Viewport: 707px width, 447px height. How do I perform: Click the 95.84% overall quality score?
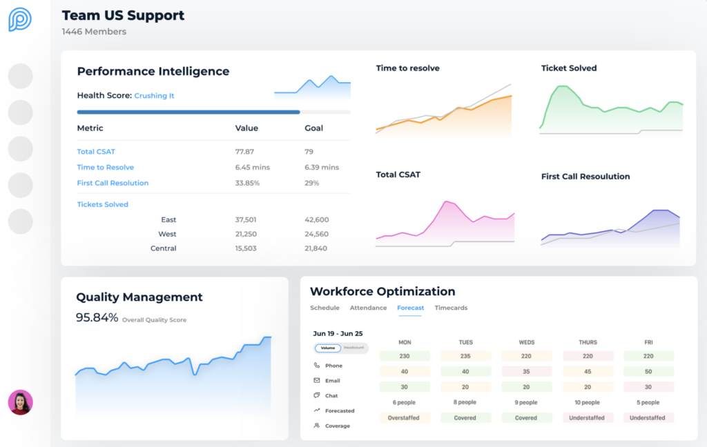97,318
